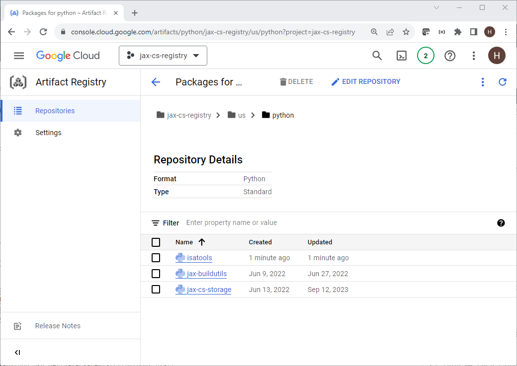Open the jax-cs-registry project selector dropdown

[163, 56]
